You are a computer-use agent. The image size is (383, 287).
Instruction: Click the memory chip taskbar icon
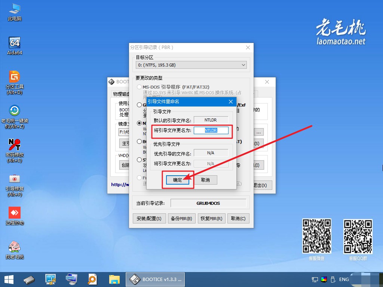(29, 280)
